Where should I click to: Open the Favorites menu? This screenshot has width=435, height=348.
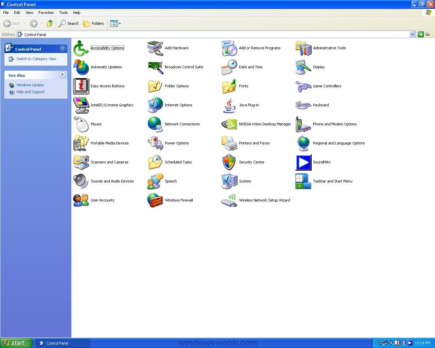point(46,13)
